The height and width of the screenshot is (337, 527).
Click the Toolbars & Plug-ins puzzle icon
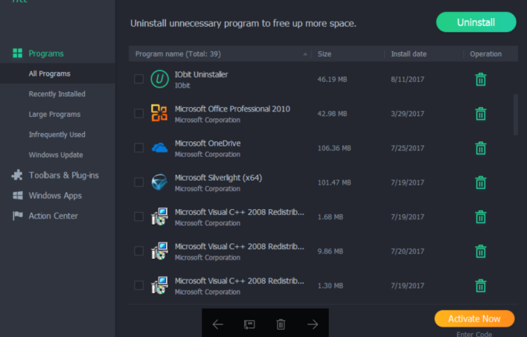pyautogui.click(x=17, y=175)
